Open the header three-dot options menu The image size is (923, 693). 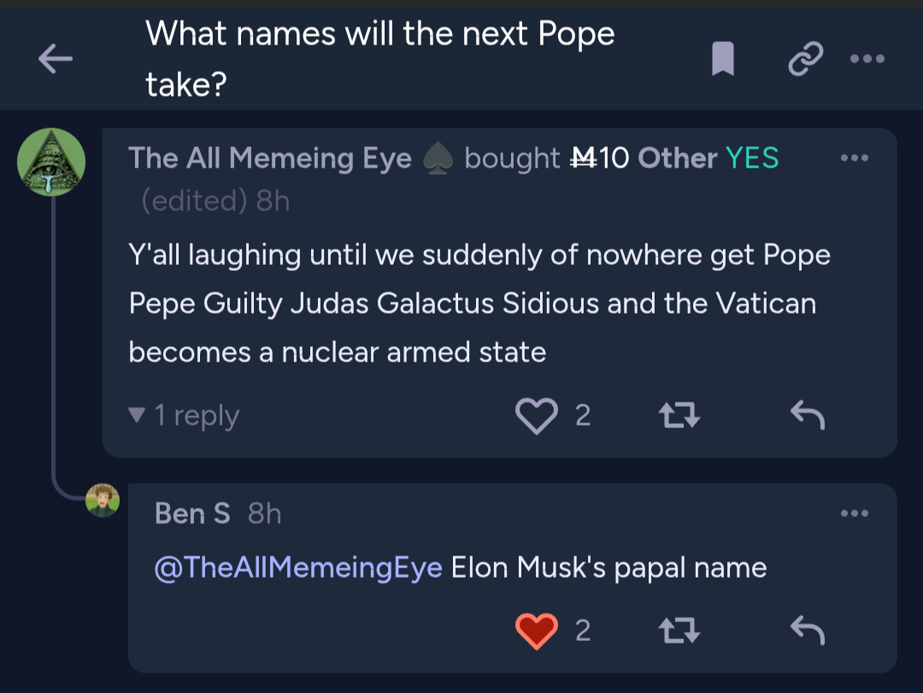[x=867, y=58]
